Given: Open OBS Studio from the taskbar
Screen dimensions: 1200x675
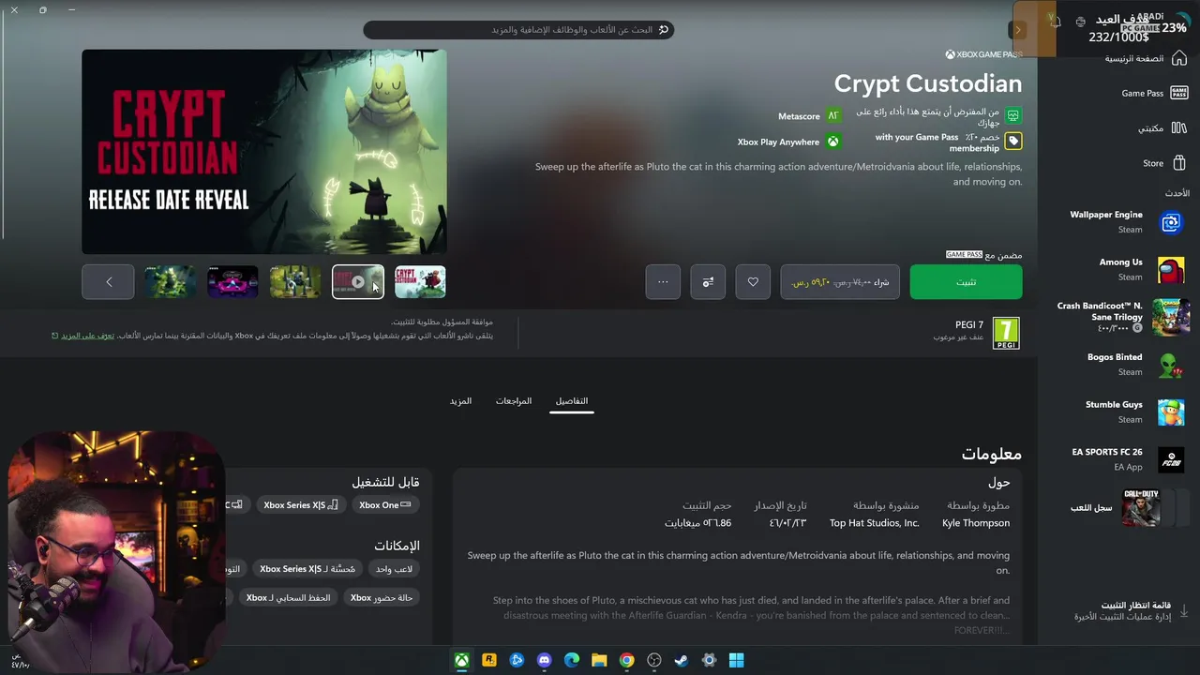Looking at the screenshot, I should (x=654, y=660).
